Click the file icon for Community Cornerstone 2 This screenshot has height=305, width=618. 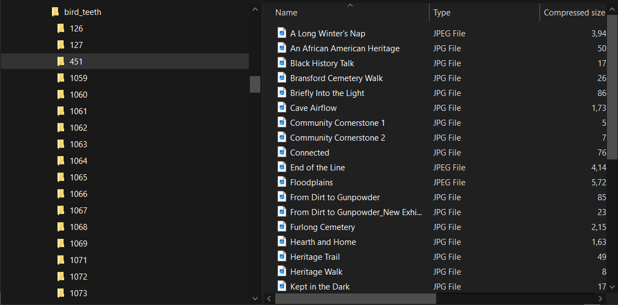[x=282, y=137]
